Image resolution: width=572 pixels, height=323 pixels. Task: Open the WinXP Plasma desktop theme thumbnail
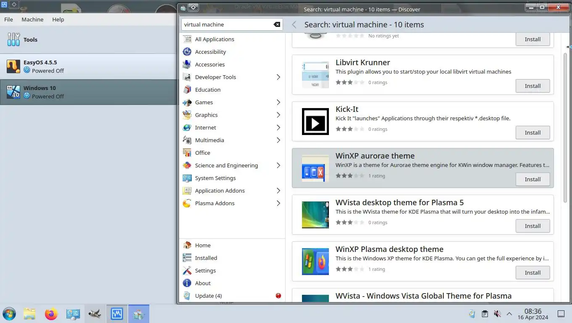[x=315, y=262]
